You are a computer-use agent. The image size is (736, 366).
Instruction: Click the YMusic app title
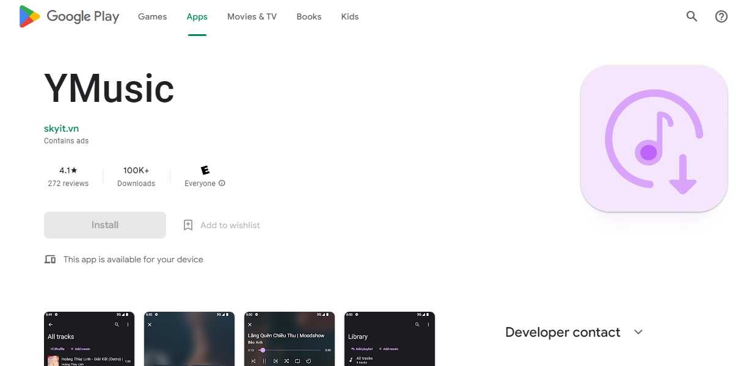click(x=109, y=88)
